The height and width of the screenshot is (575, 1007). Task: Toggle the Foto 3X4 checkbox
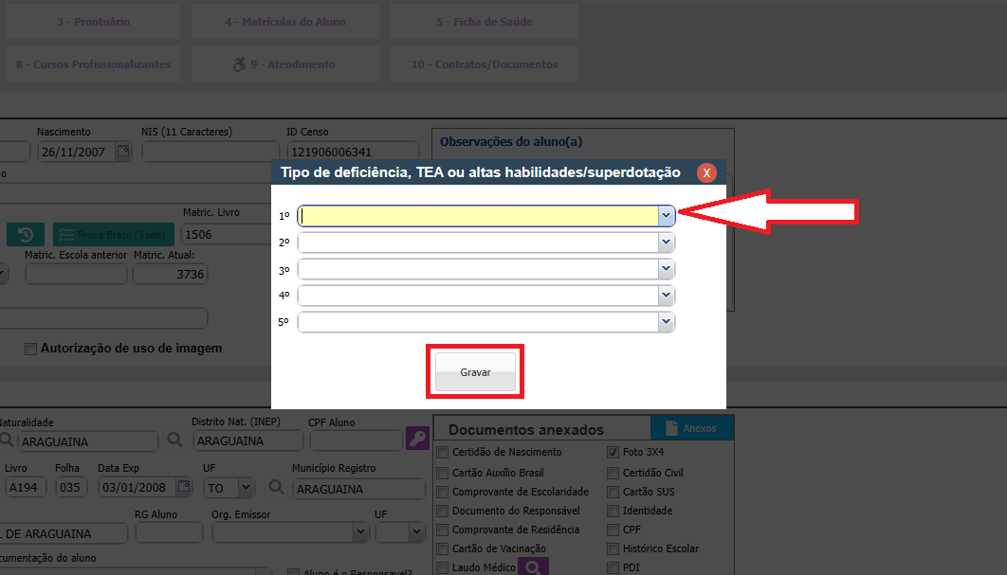613,453
